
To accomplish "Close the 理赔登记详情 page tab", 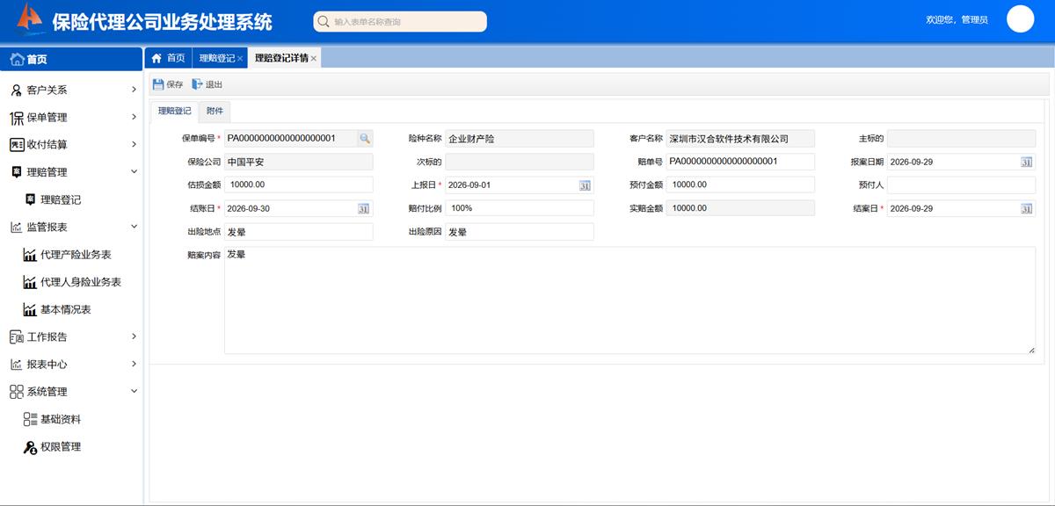I will pyautogui.click(x=314, y=59).
